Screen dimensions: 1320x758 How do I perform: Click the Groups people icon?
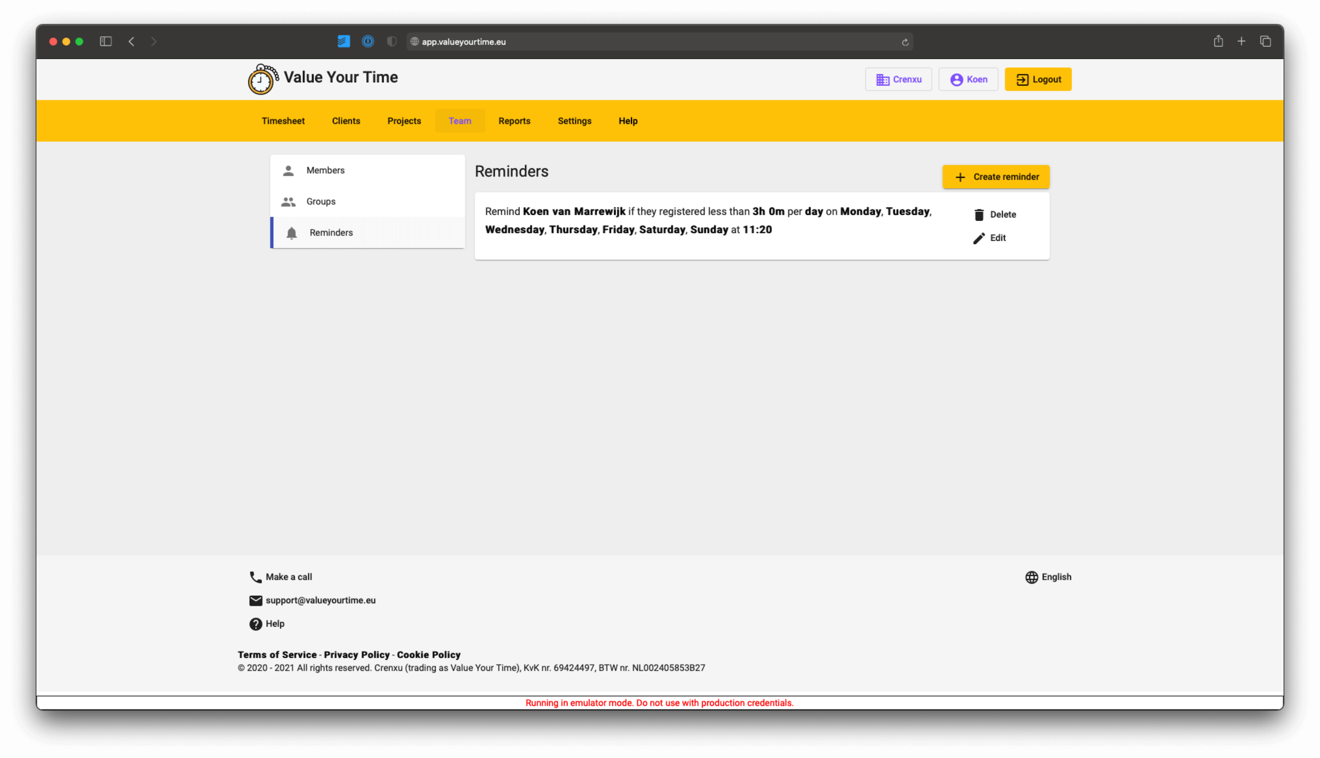pyautogui.click(x=288, y=201)
